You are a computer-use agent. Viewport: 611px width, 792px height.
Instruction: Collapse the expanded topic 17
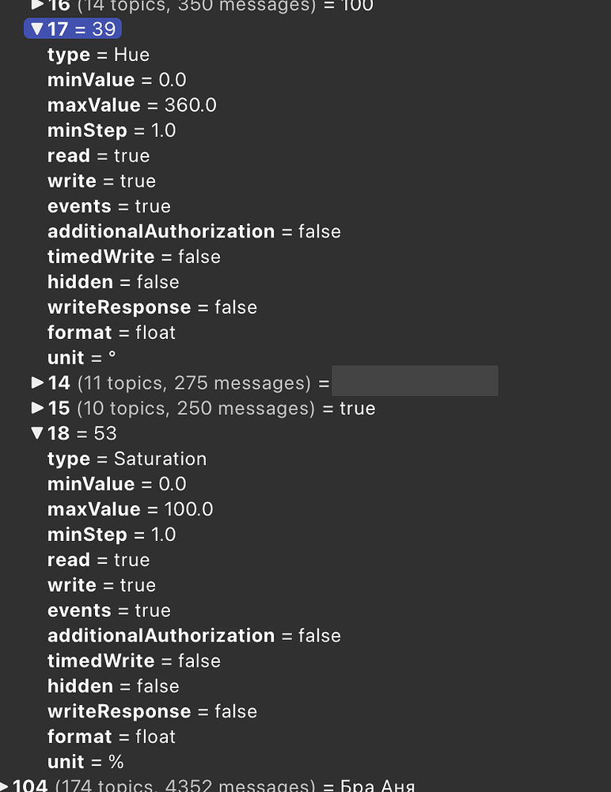[x=38, y=29]
